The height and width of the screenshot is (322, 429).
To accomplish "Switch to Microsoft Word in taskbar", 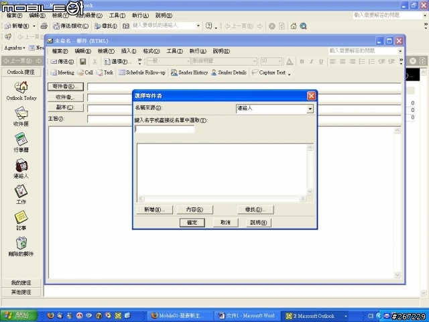I will [x=247, y=316].
